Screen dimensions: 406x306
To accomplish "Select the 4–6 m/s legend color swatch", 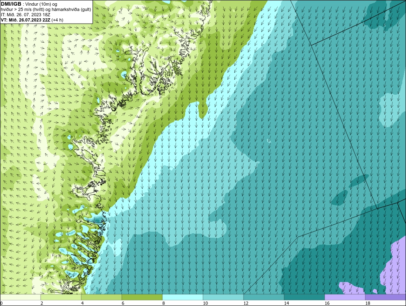I will 101,297.
